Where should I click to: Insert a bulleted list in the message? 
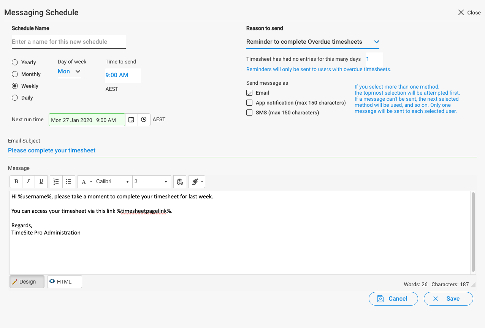(x=68, y=182)
